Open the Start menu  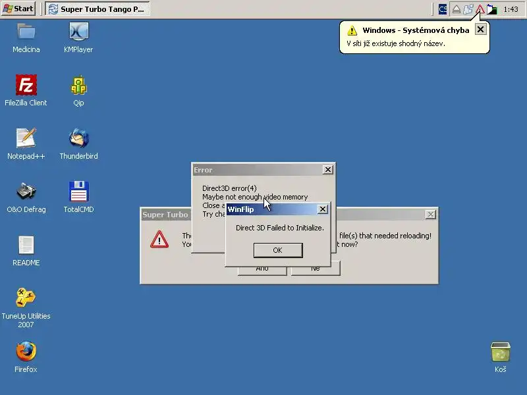pos(18,9)
